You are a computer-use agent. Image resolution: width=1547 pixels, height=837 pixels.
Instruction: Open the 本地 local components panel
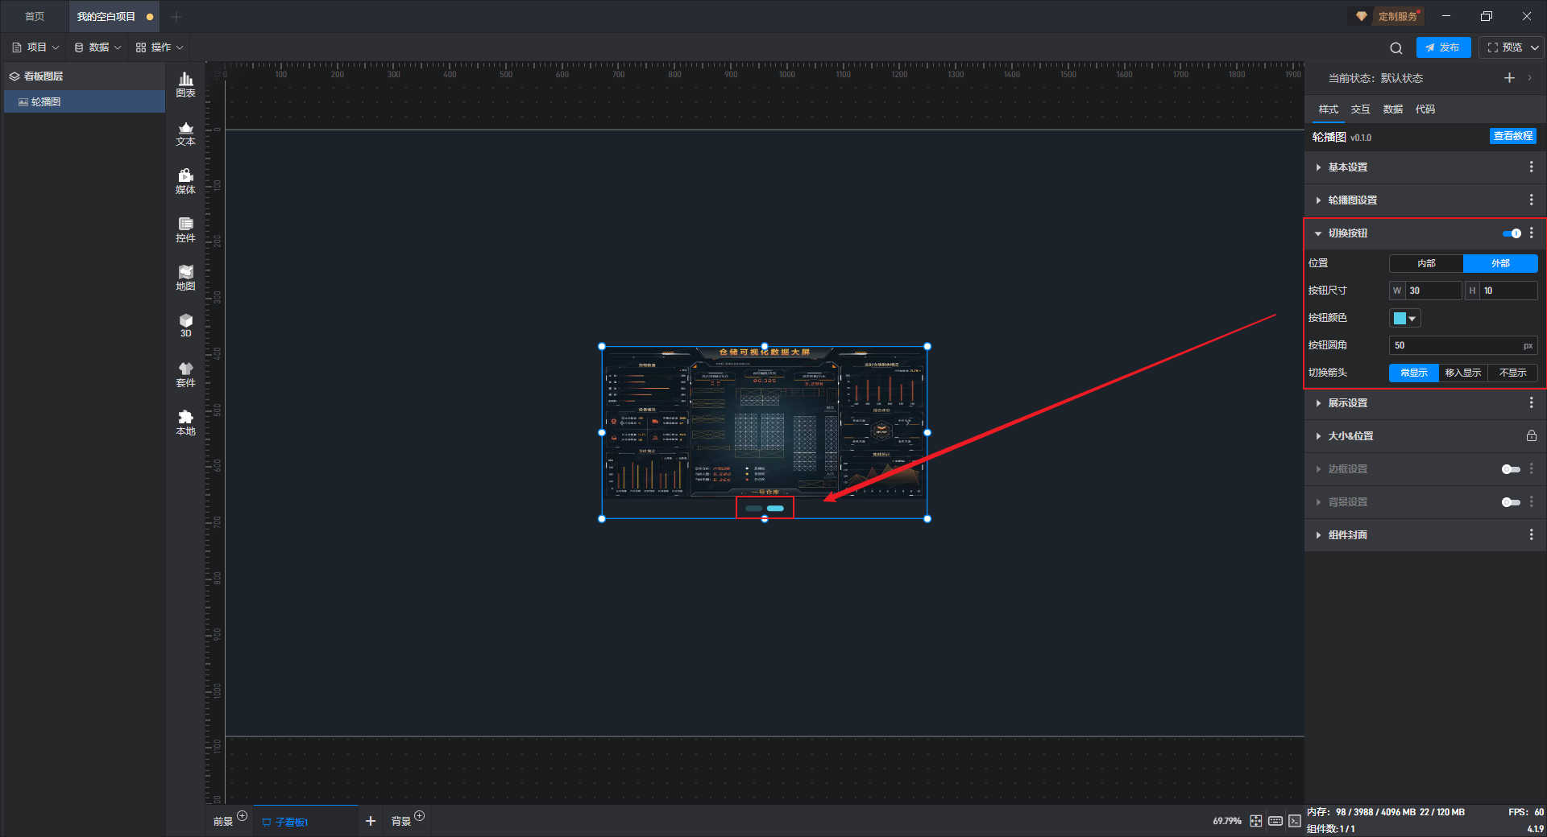coord(185,423)
